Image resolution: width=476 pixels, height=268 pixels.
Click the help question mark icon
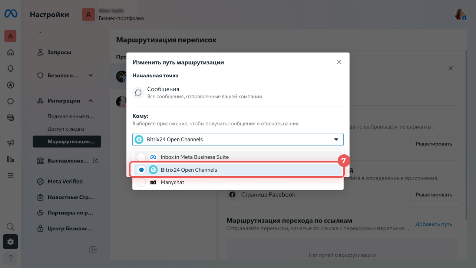[10, 258]
